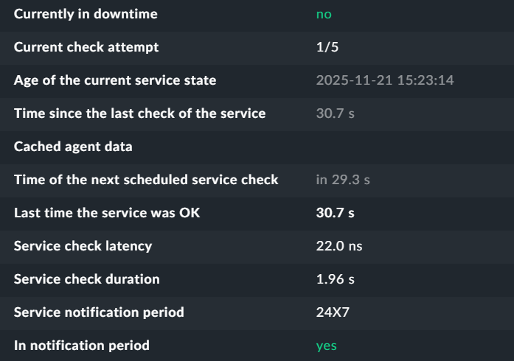Click the 'Service check duration' label
The image size is (514, 361).
[86, 279]
